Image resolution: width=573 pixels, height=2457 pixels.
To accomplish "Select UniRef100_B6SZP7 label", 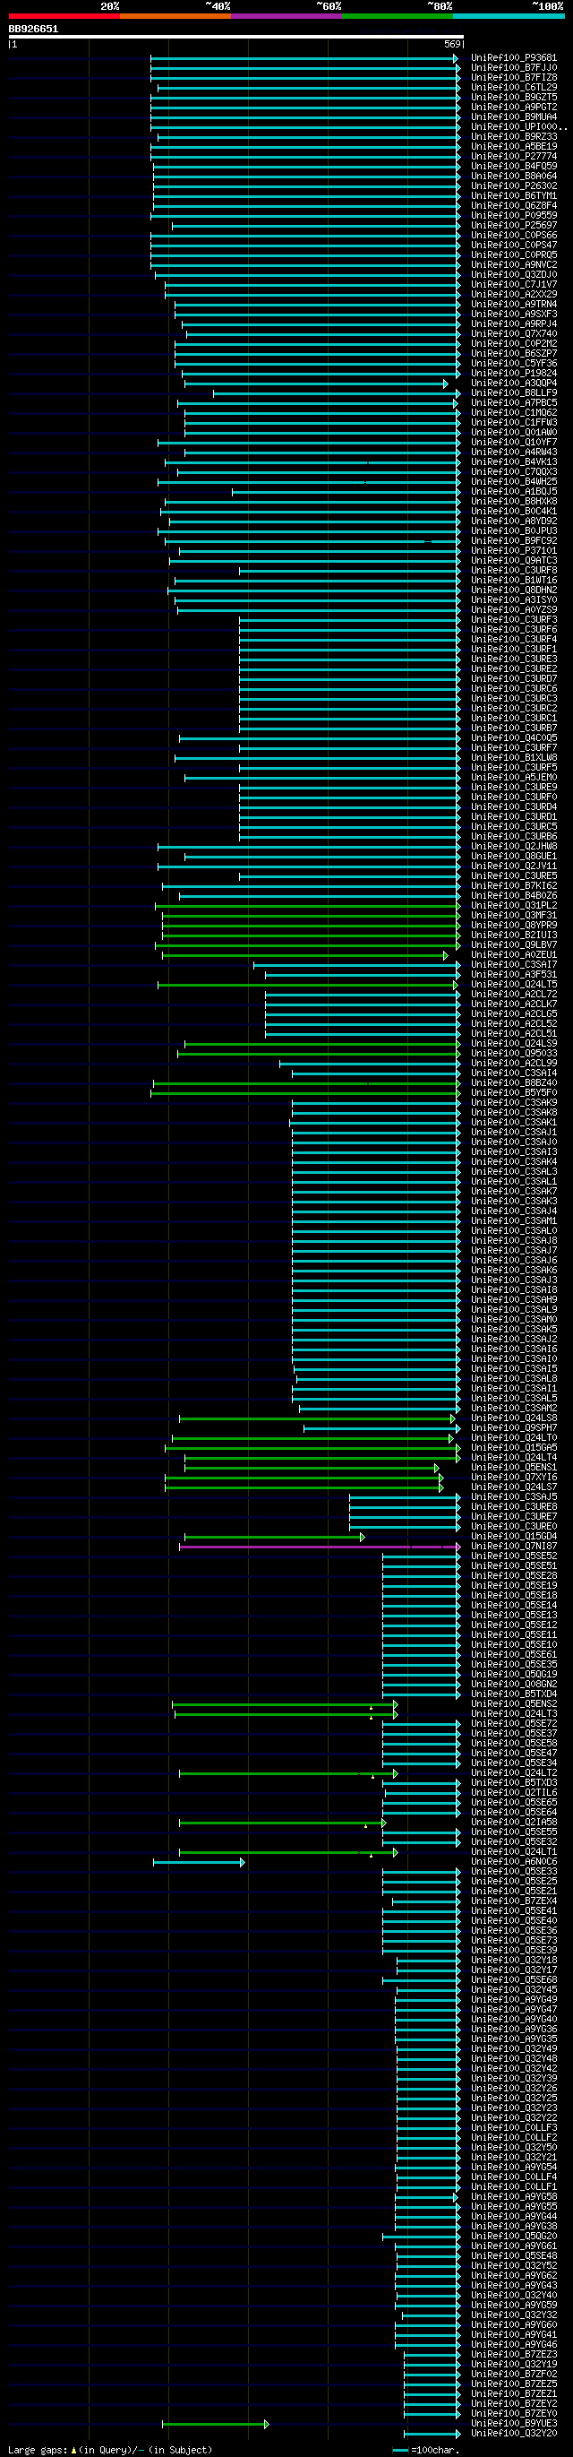I will [514, 354].
